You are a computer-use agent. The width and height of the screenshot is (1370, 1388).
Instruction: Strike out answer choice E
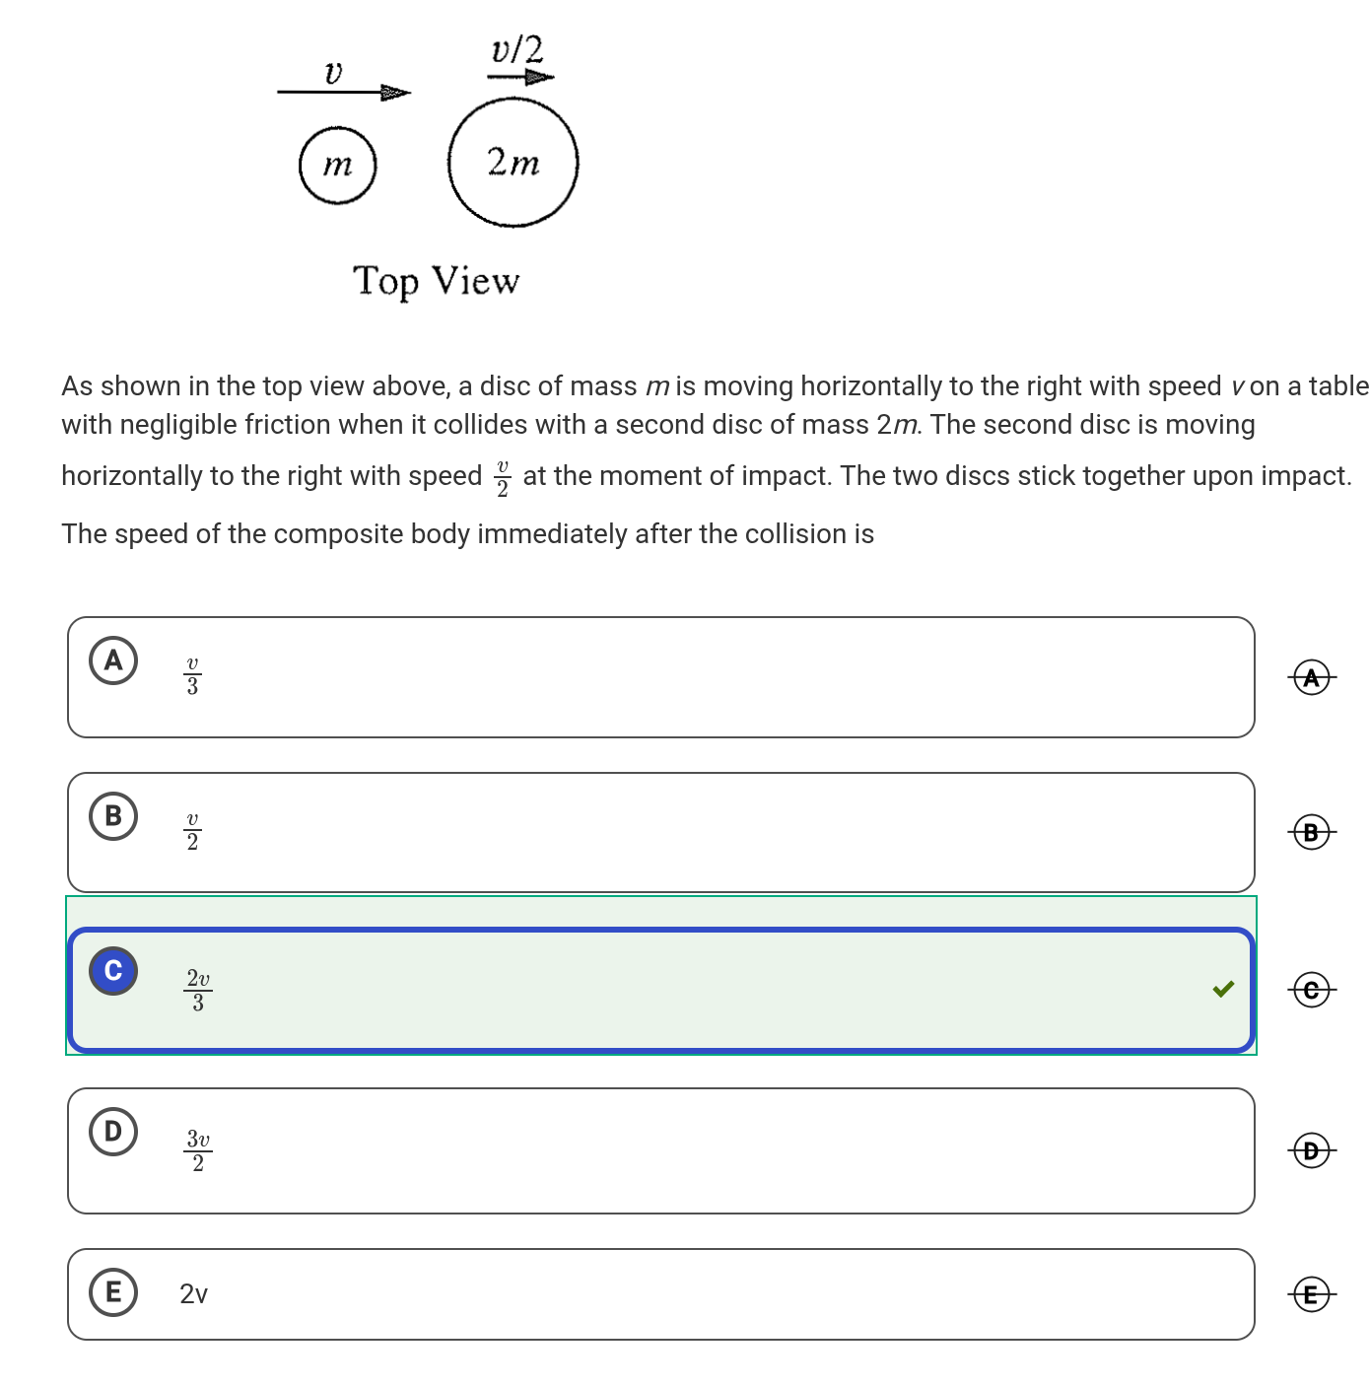point(1311,1293)
